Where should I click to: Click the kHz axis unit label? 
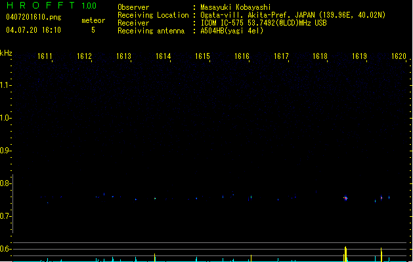point(6,53)
